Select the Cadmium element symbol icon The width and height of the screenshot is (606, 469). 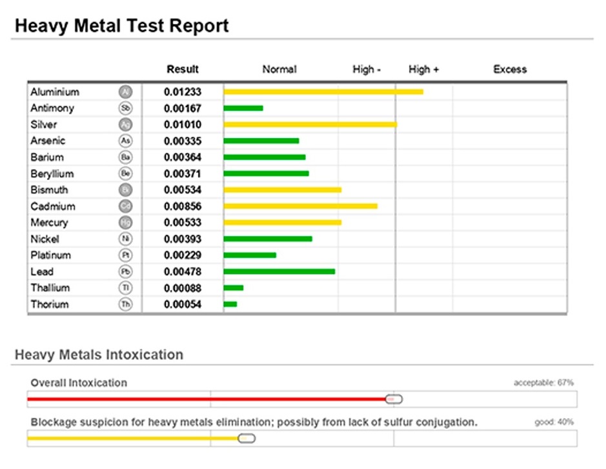[125, 206]
